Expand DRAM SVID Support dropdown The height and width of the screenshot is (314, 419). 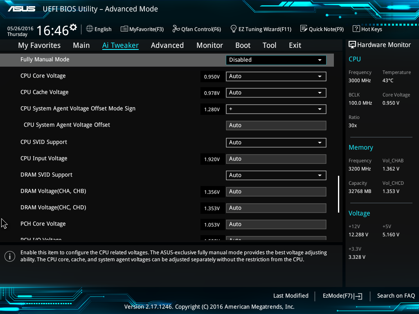coord(276,175)
